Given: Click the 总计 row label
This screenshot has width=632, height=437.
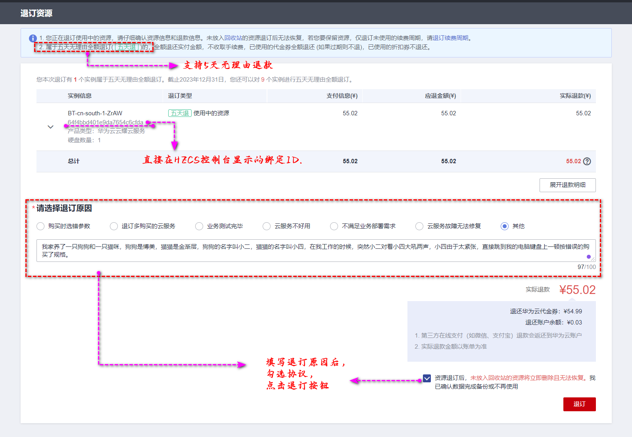Looking at the screenshot, I should pyautogui.click(x=74, y=161).
